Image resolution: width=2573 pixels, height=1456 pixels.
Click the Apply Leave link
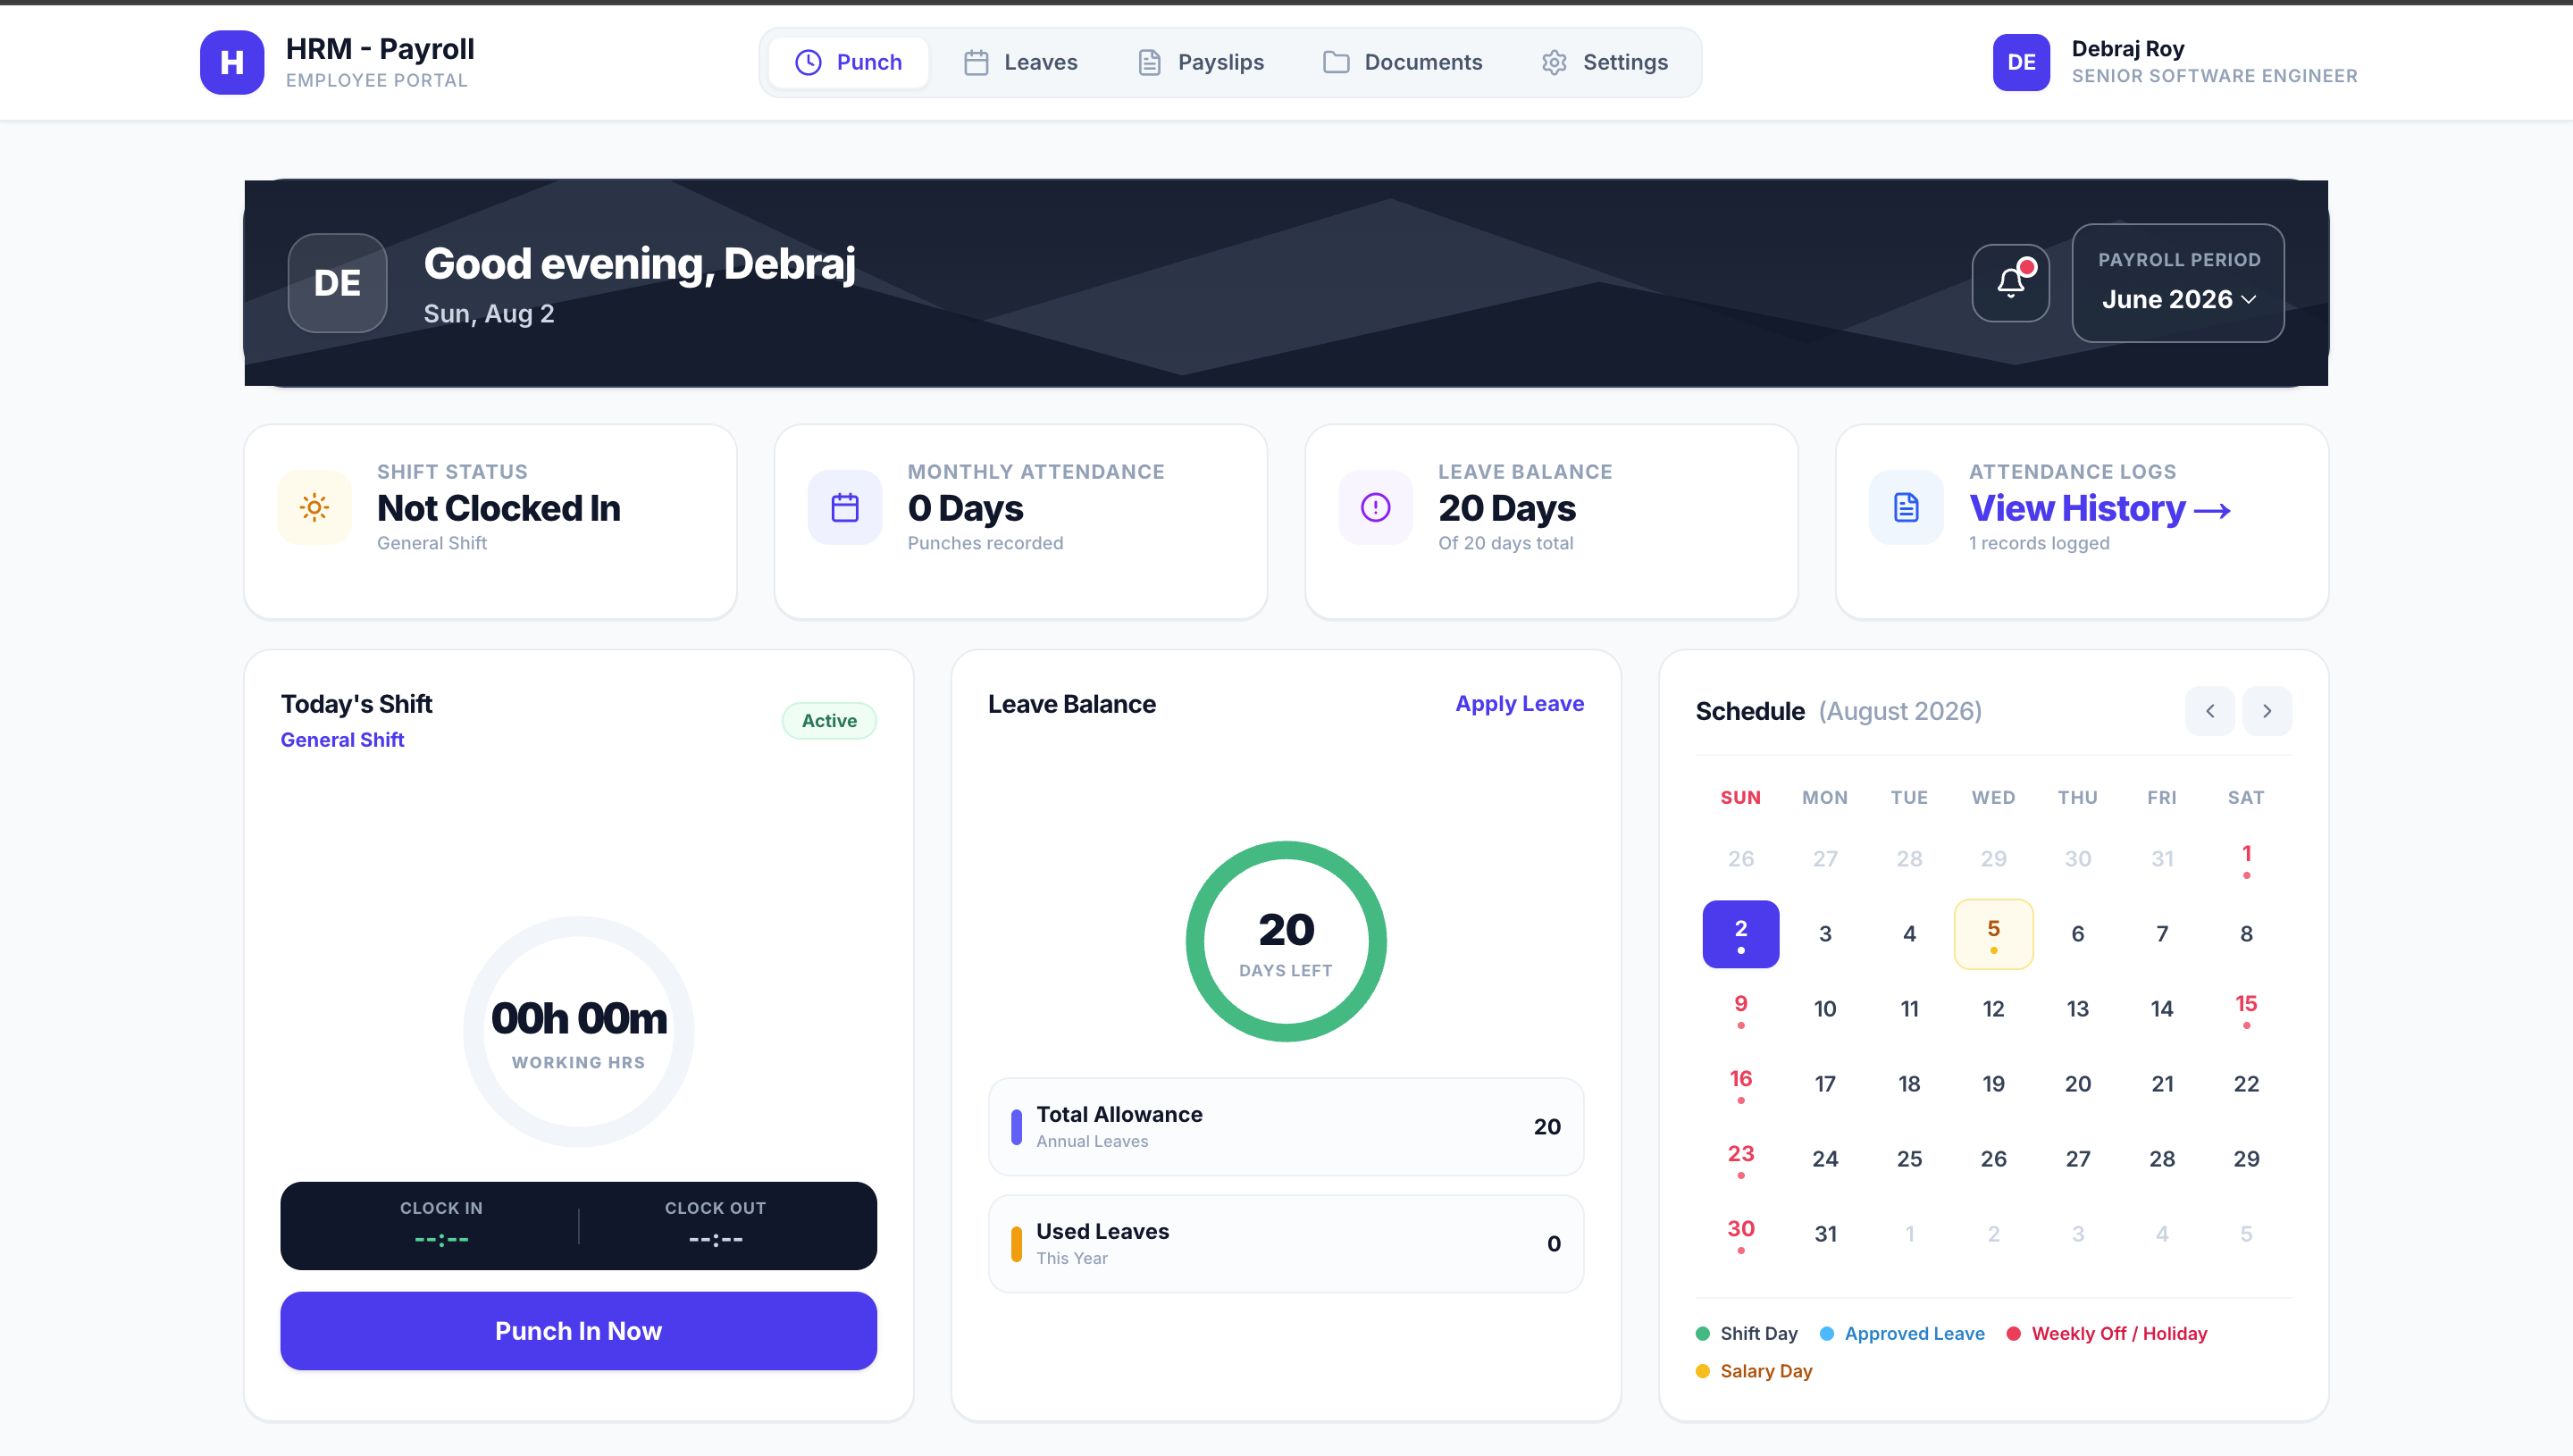[1519, 703]
